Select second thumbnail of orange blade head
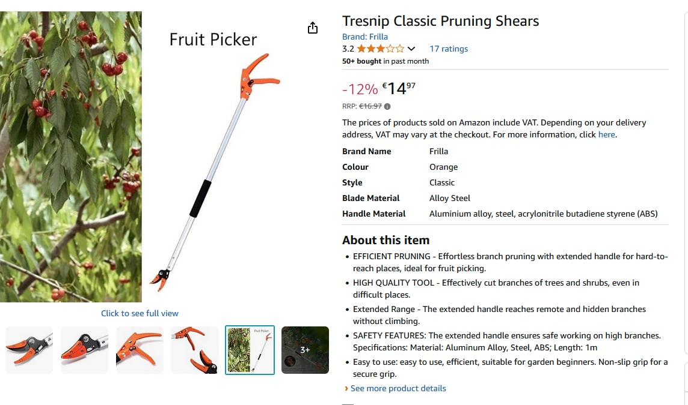Image resolution: width=688 pixels, height=405 pixels. point(84,350)
